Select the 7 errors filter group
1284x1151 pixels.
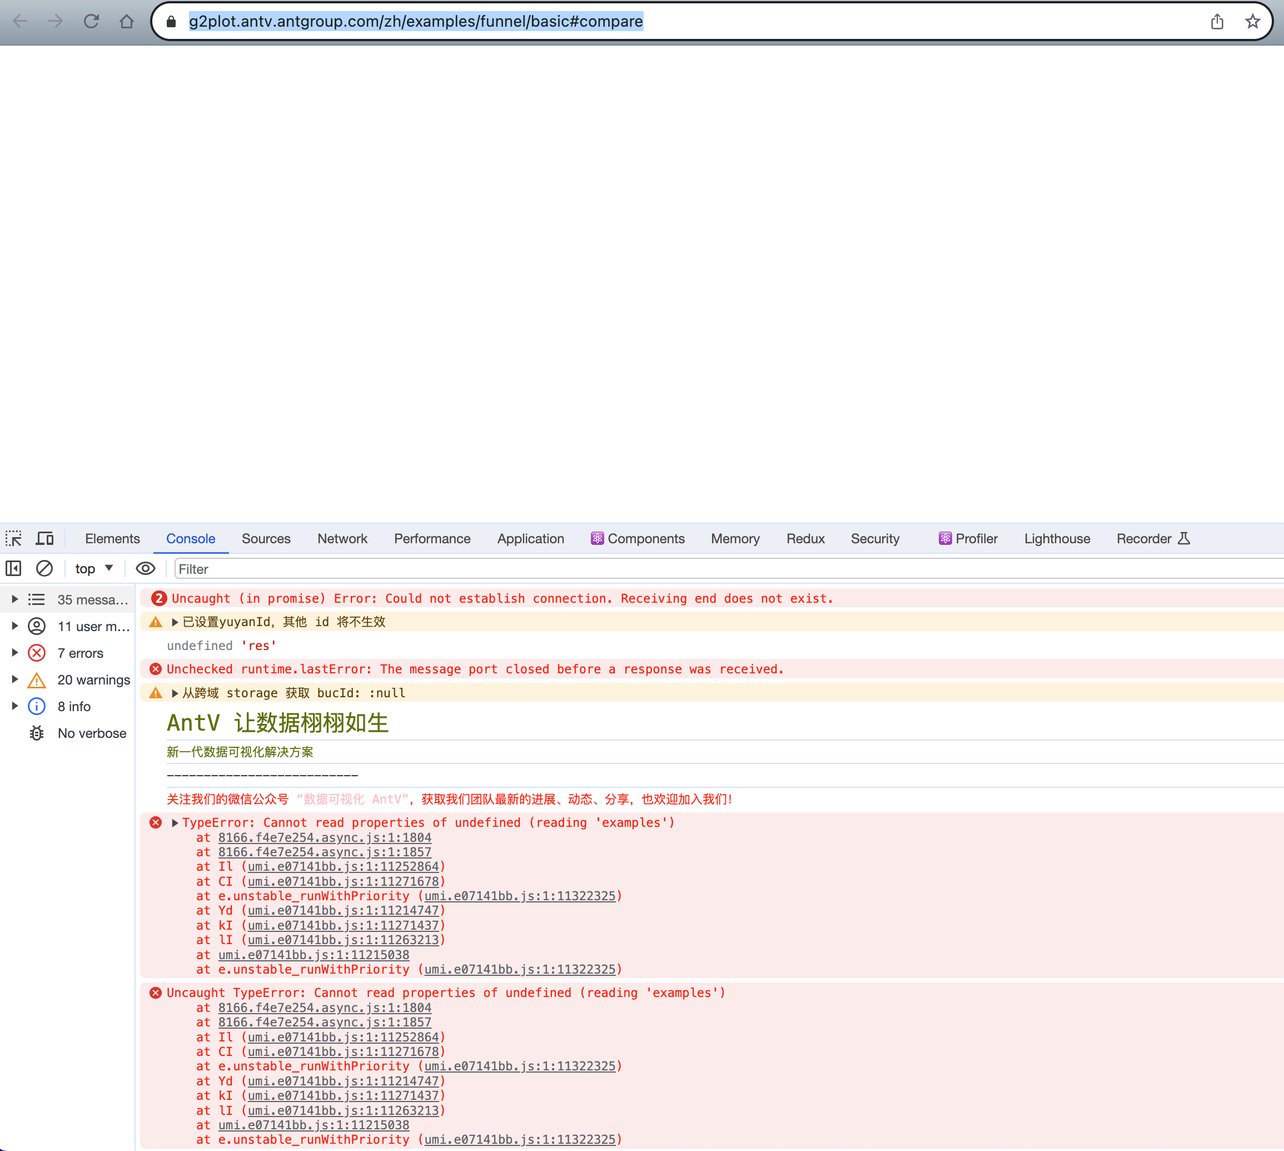pyautogui.click(x=79, y=653)
